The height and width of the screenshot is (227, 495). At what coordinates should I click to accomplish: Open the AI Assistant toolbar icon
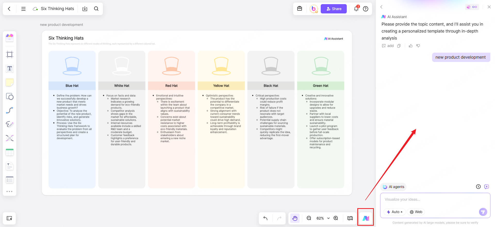366,218
